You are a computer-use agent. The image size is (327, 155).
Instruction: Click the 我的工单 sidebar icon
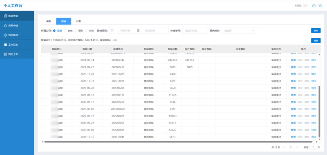tap(5, 54)
